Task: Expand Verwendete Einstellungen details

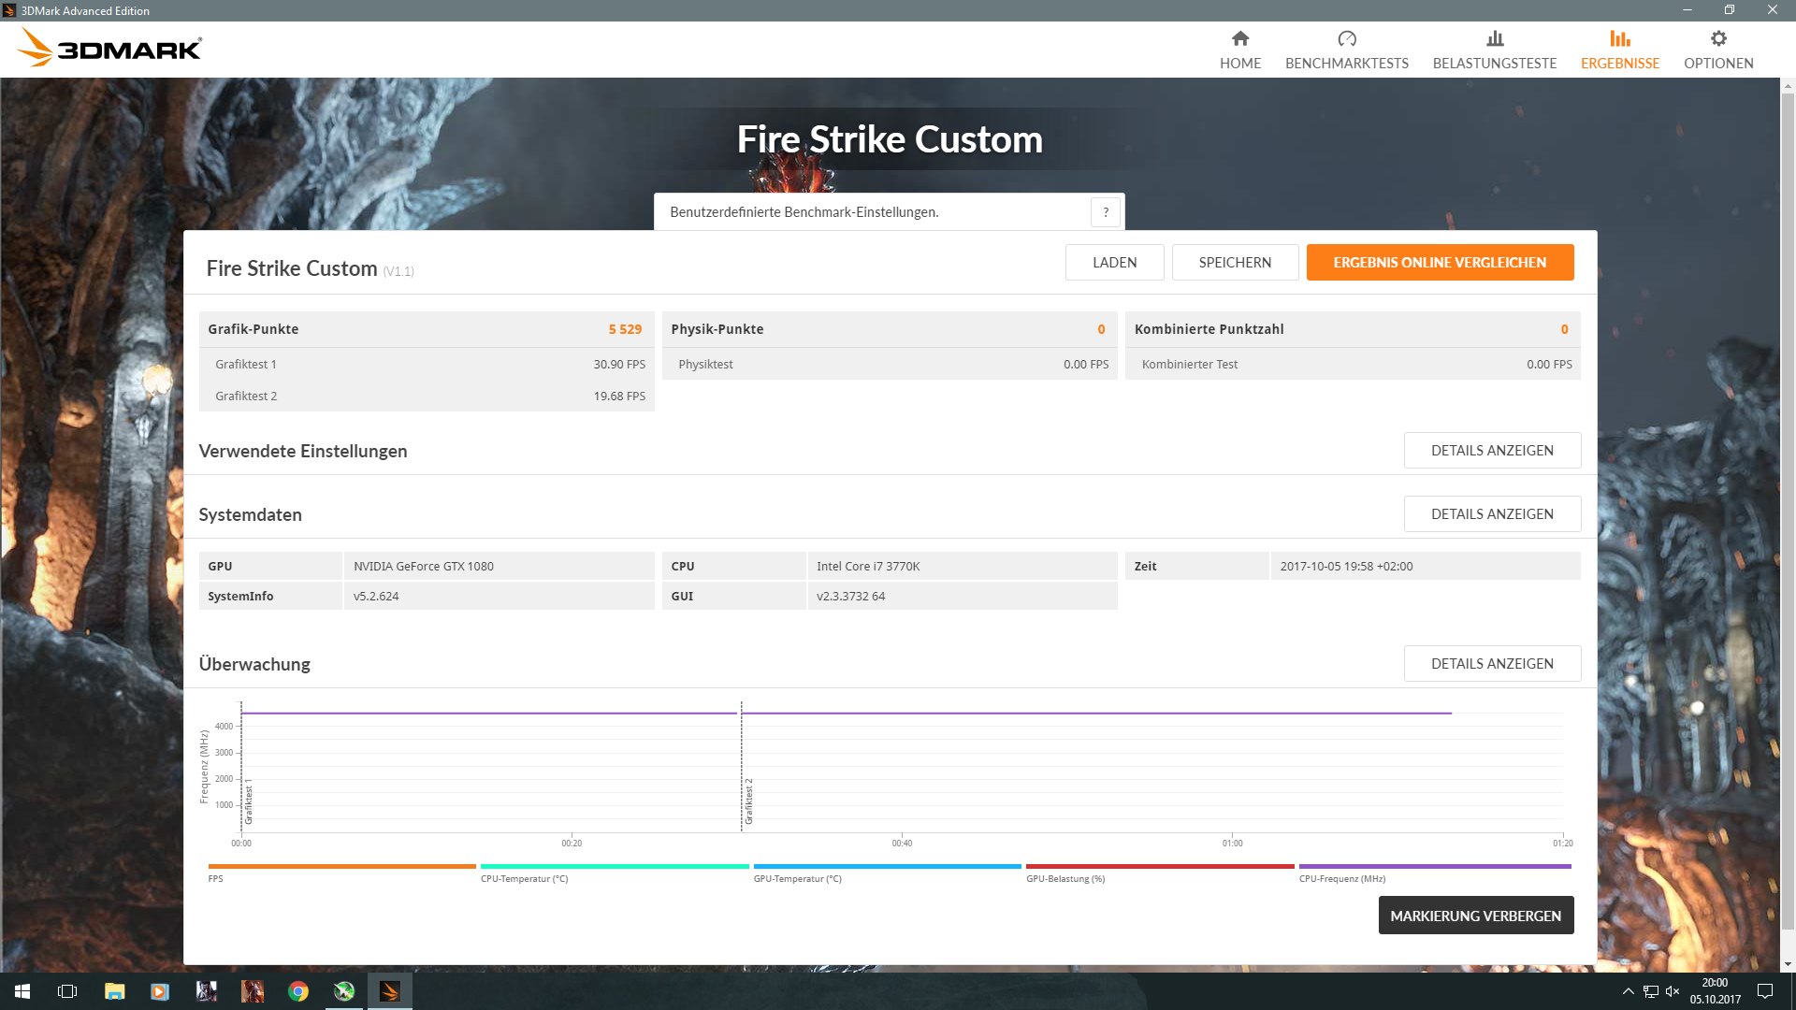Action: (1491, 451)
